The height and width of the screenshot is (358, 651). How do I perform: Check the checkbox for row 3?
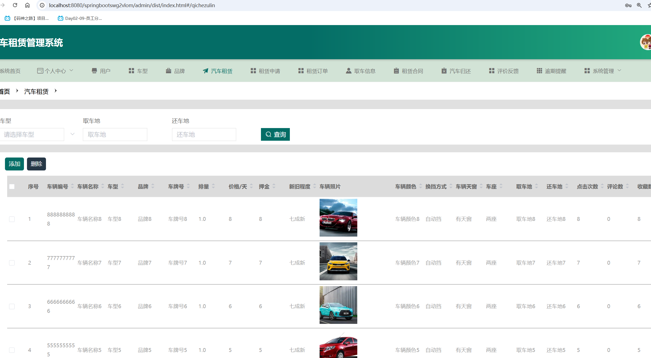coord(12,307)
